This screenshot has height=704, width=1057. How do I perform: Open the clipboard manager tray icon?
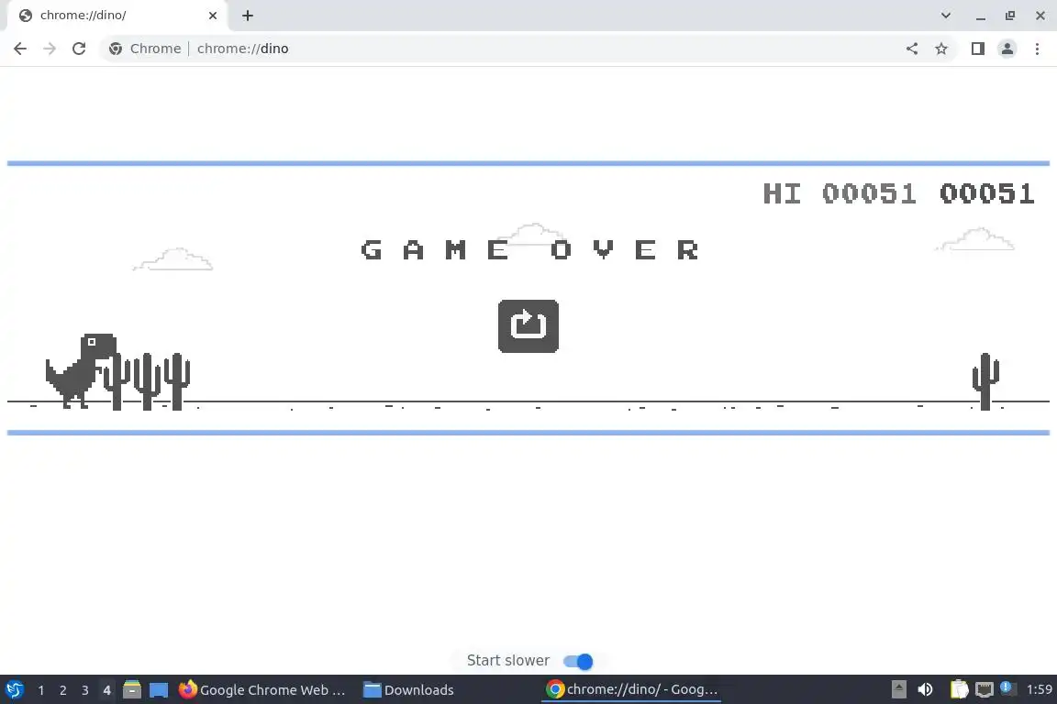(959, 689)
